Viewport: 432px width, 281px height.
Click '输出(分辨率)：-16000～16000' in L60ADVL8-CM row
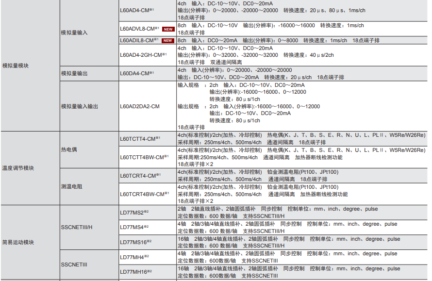pyautogui.click(x=279, y=25)
